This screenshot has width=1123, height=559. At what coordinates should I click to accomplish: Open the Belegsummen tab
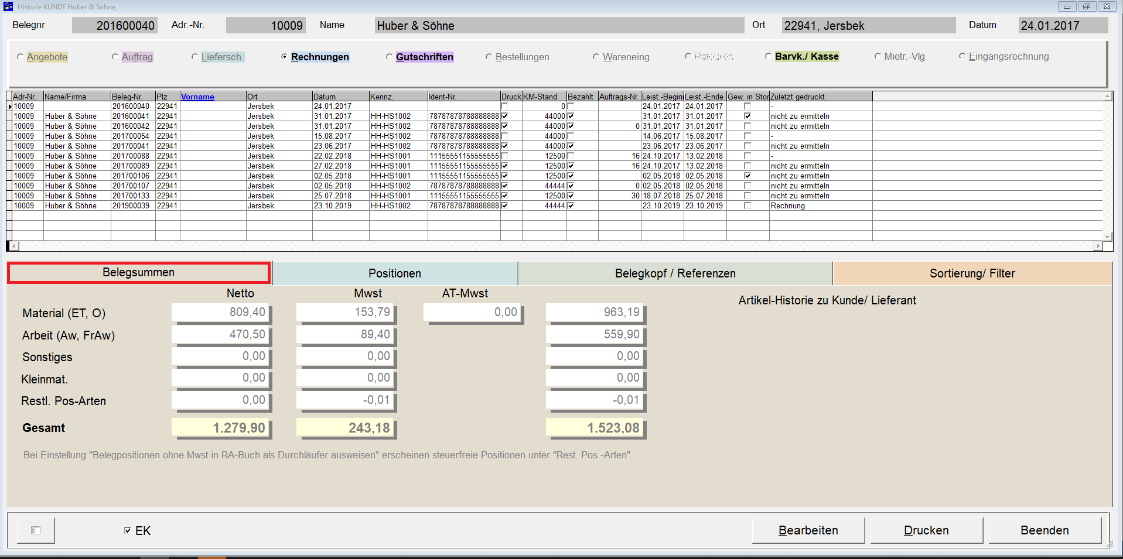pyautogui.click(x=139, y=273)
